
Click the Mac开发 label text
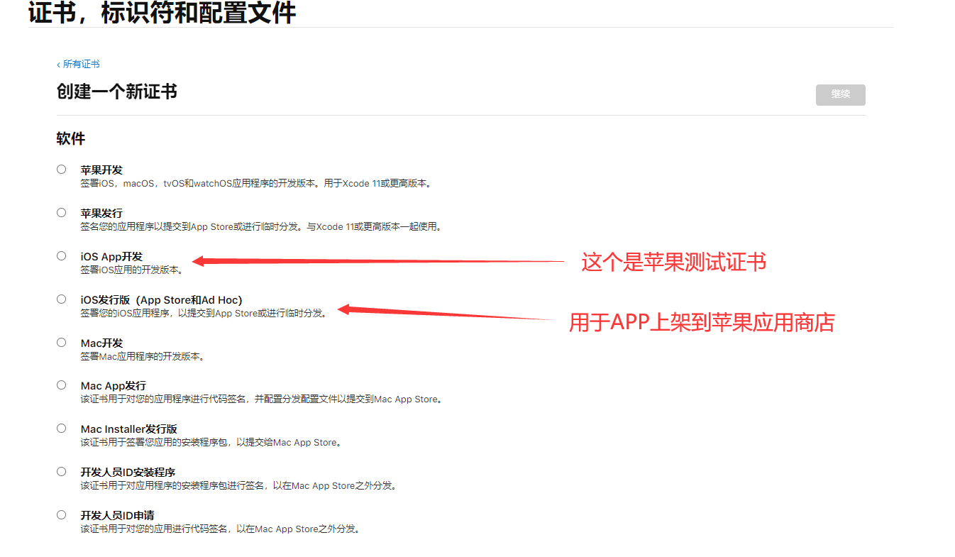click(x=102, y=343)
